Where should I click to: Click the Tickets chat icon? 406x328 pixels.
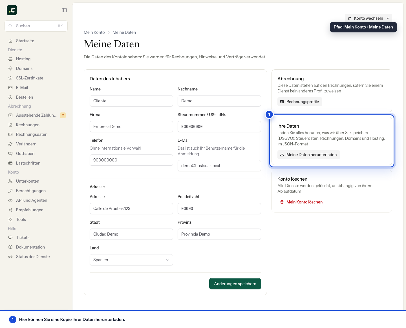(x=10, y=238)
